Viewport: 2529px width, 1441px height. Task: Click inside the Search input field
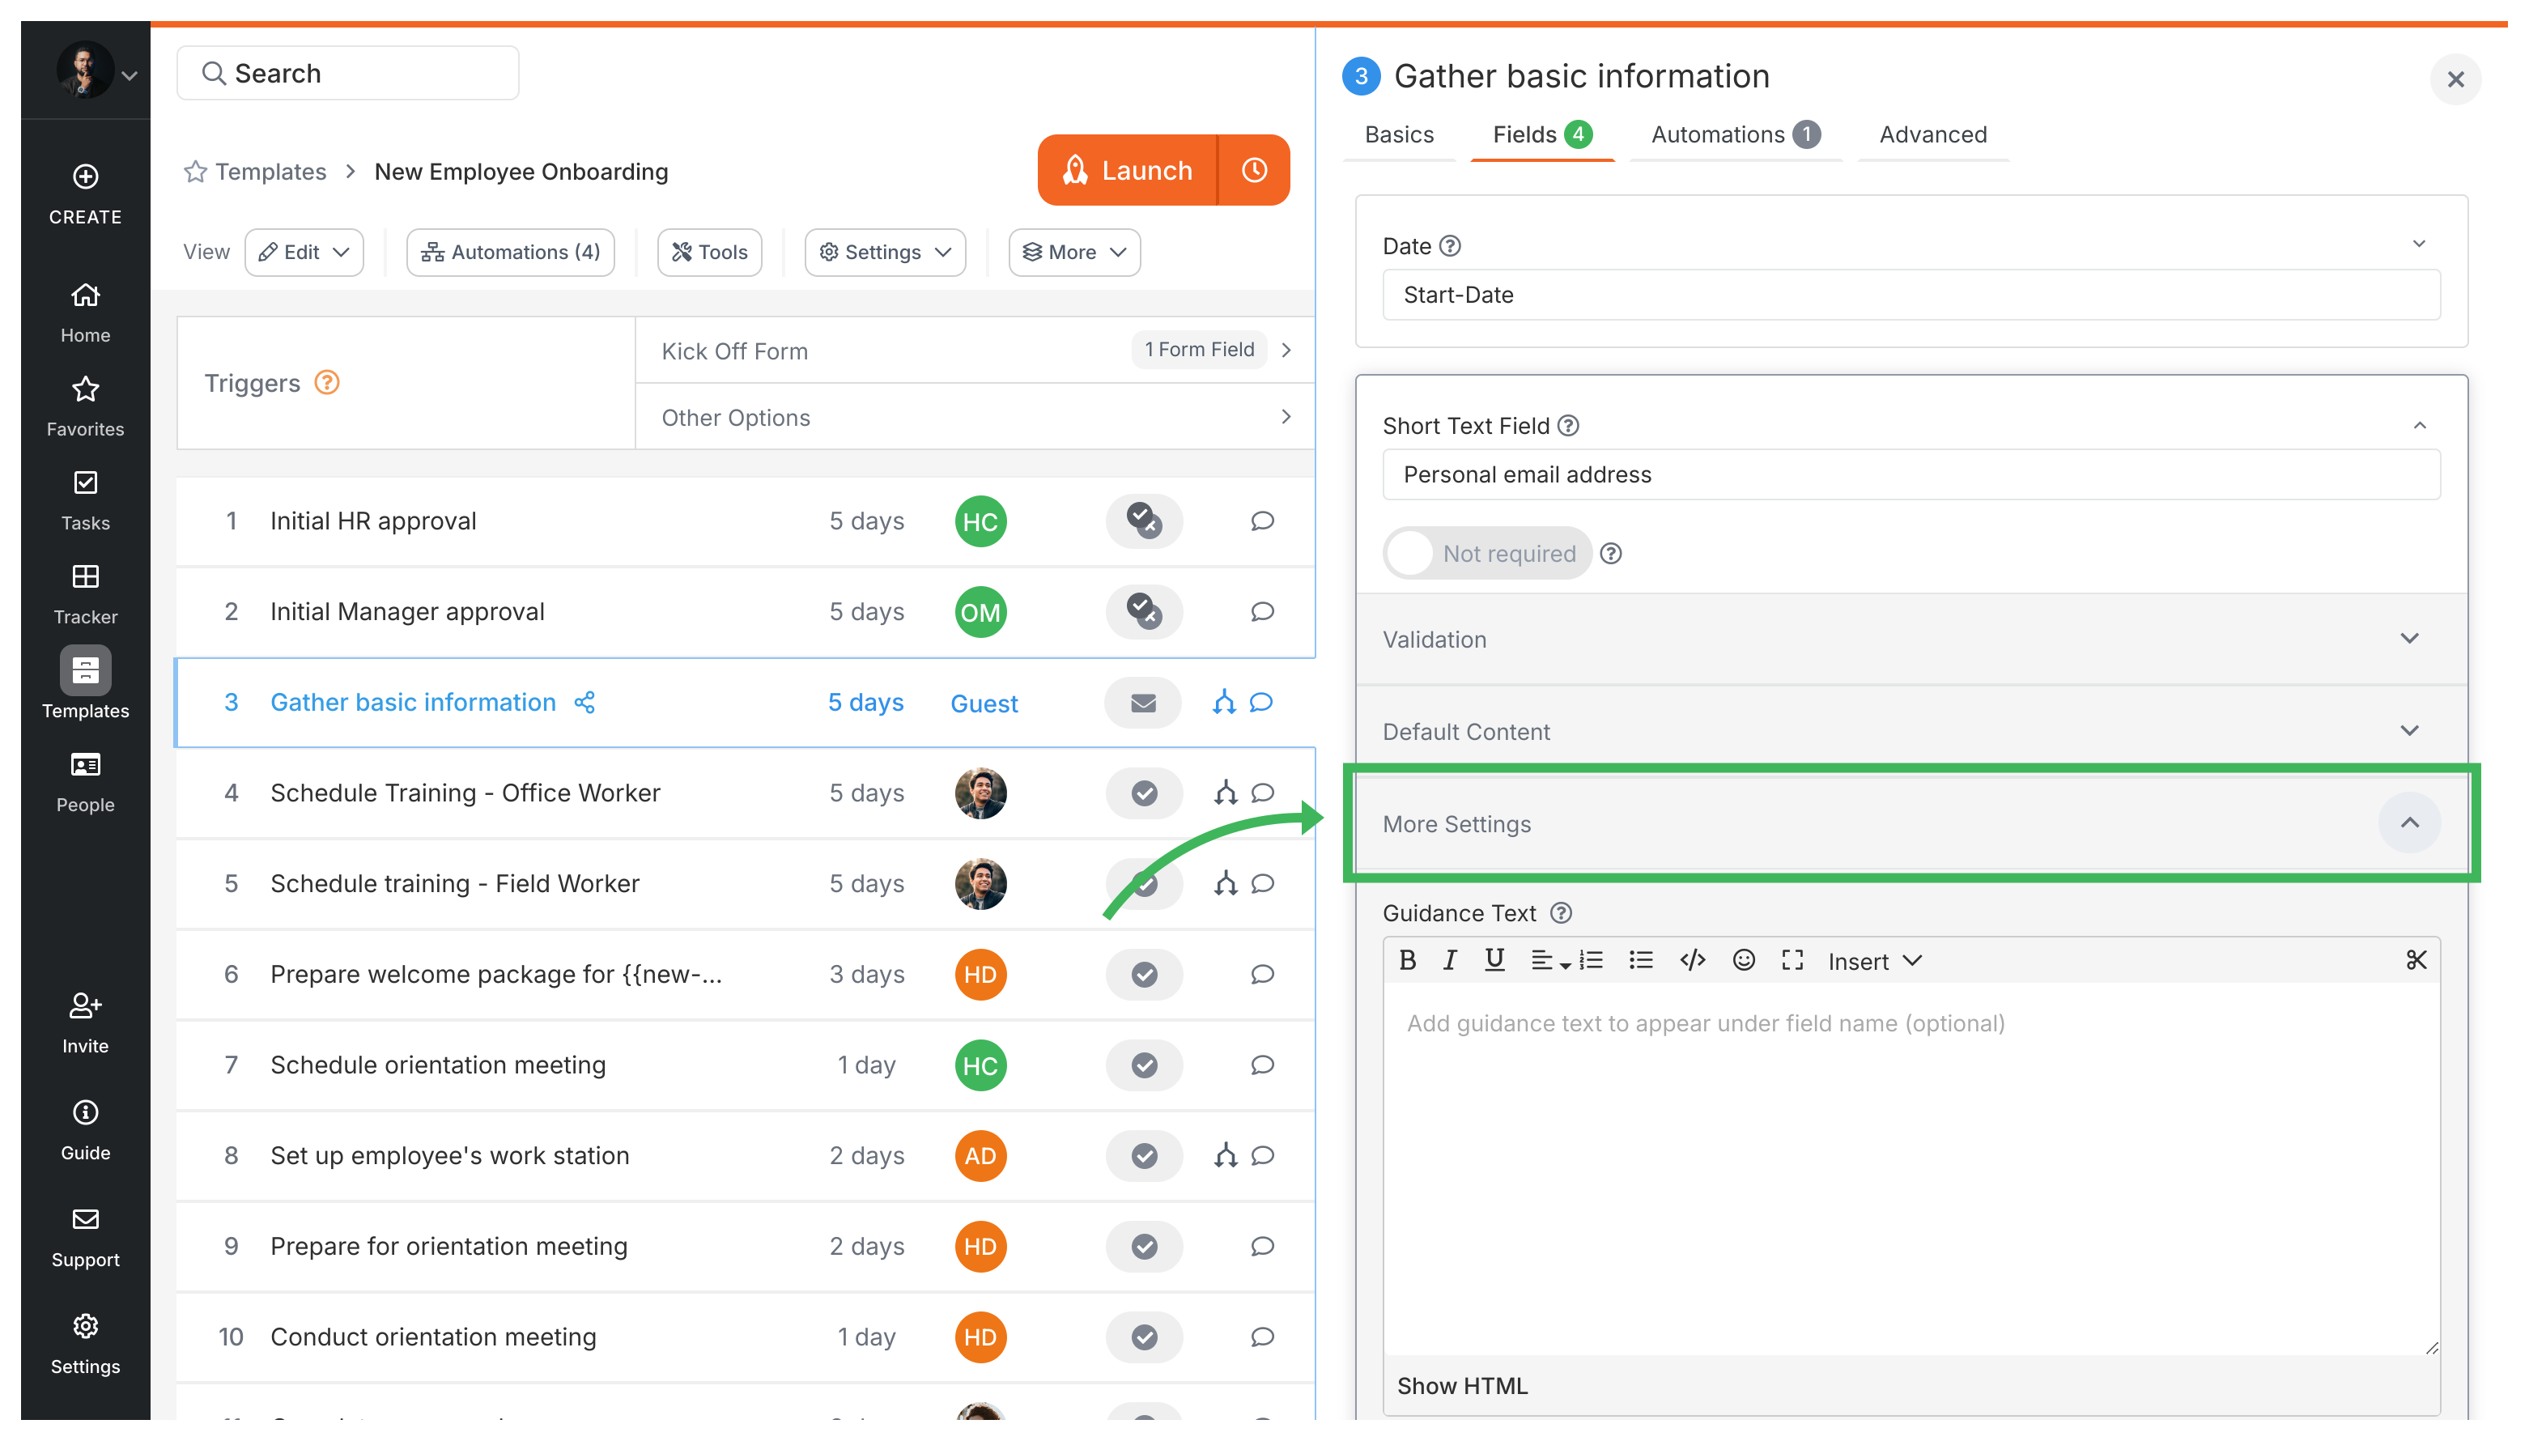pyautogui.click(x=347, y=72)
